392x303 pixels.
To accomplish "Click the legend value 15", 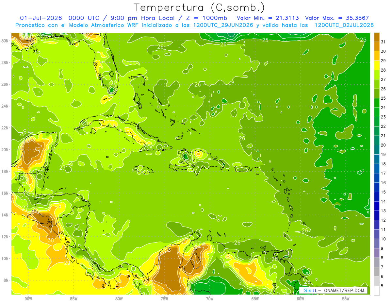I will pyautogui.click(x=384, y=192).
